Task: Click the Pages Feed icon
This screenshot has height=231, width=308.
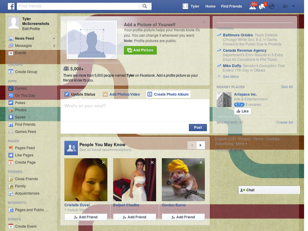Action: (11, 148)
